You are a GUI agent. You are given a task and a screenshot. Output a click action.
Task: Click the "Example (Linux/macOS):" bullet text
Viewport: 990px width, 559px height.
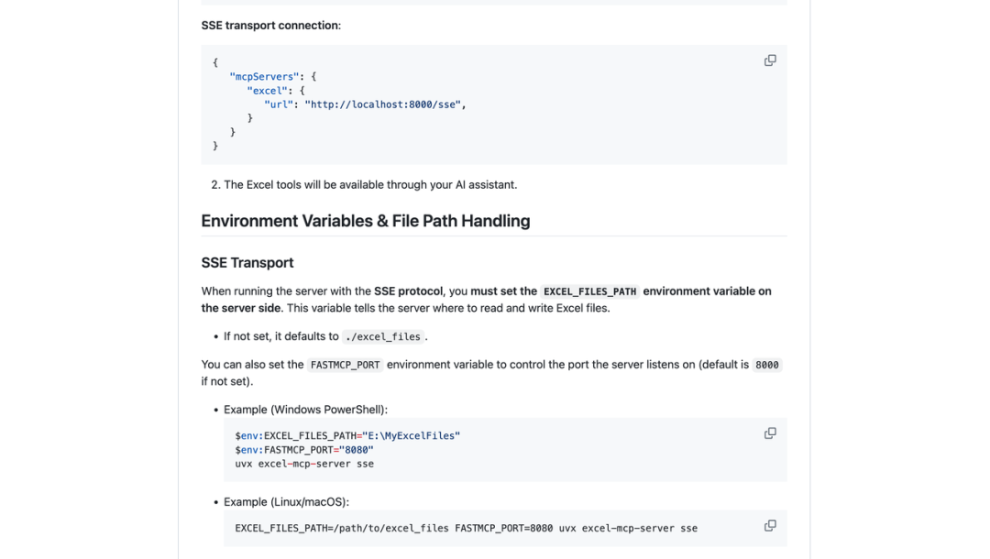coord(286,502)
